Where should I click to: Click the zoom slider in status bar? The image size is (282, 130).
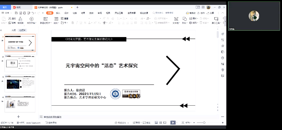205,123
